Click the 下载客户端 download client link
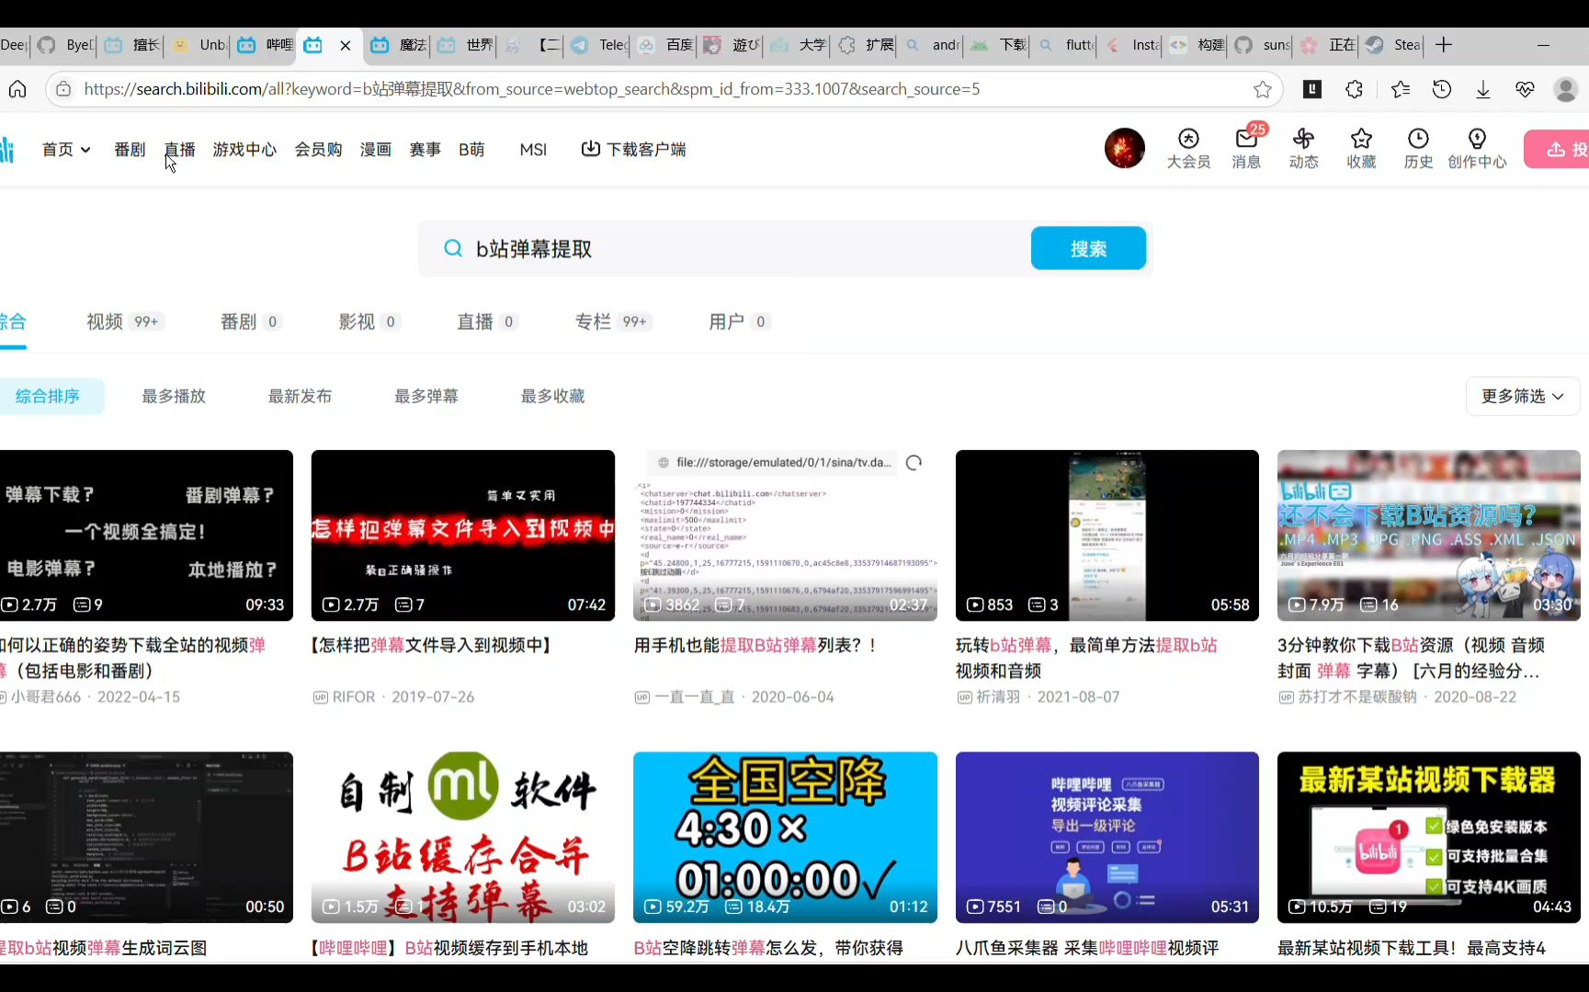 tap(634, 149)
